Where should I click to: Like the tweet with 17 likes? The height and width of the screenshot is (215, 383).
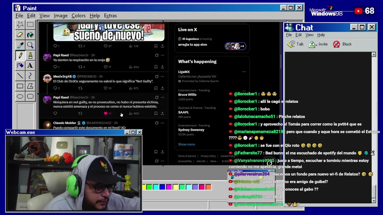coord(108,67)
